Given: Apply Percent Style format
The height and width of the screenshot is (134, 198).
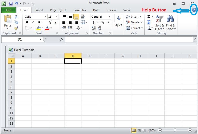Looking at the screenshot, I should (x=102, y=22).
